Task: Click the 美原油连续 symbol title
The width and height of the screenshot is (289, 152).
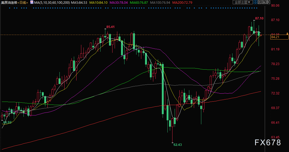Action: (x=9, y=3)
